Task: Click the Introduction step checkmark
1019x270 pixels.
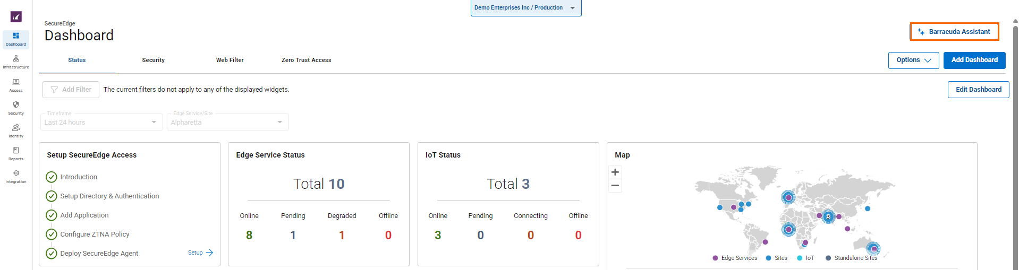Action: click(52, 177)
